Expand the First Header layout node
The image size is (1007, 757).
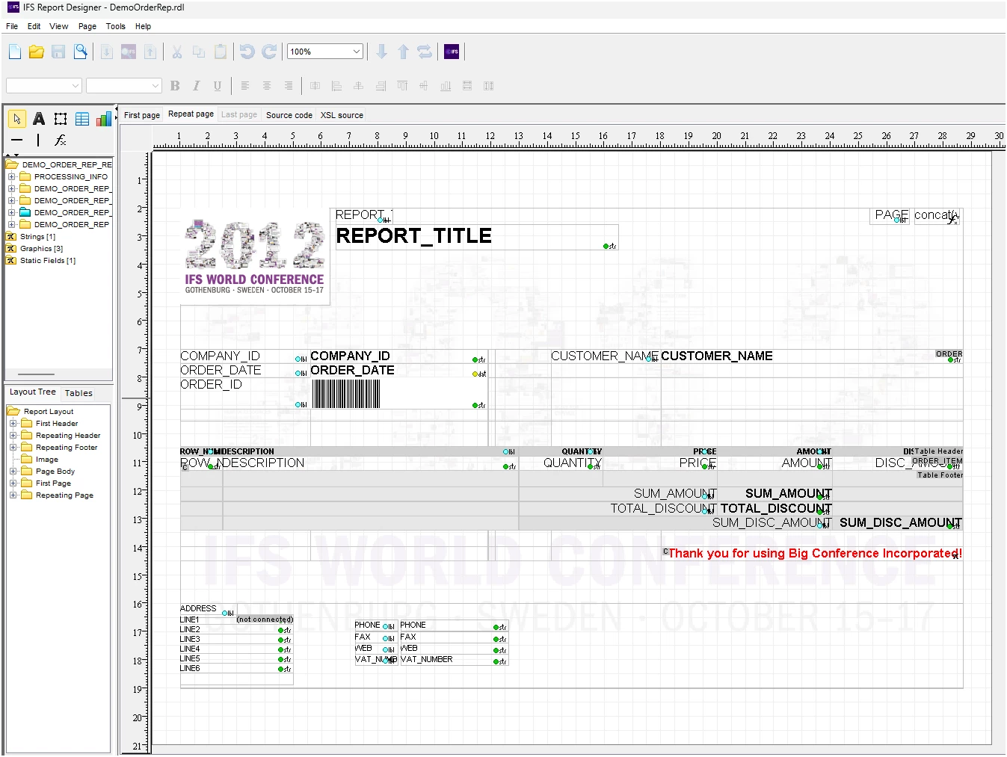click(13, 424)
